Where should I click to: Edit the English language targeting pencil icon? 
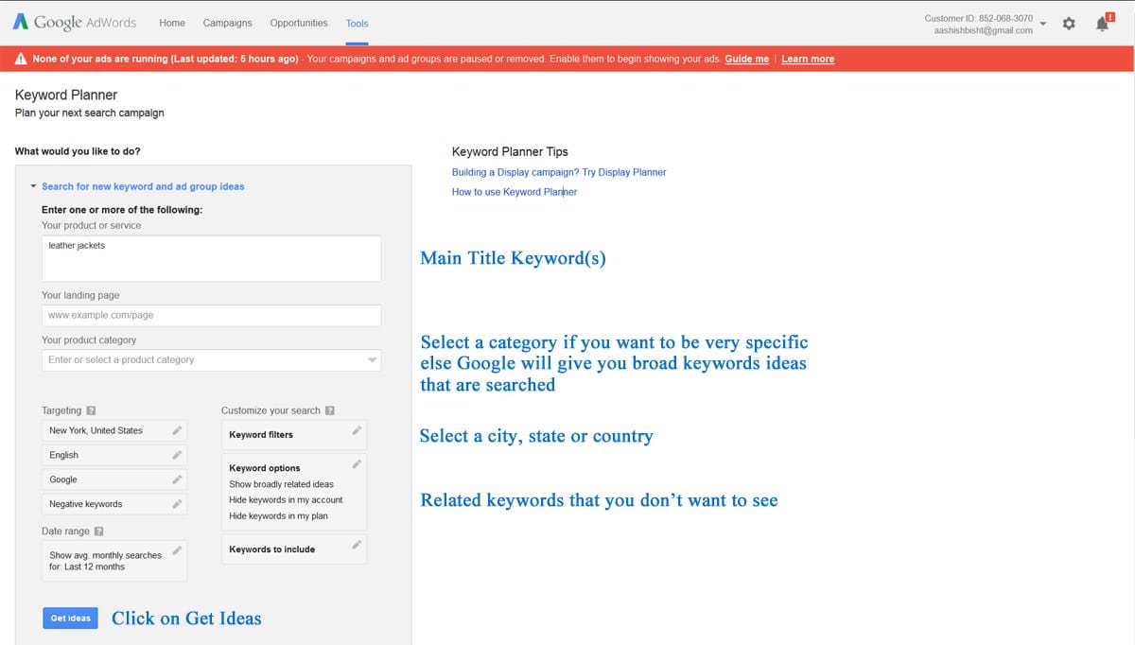177,455
